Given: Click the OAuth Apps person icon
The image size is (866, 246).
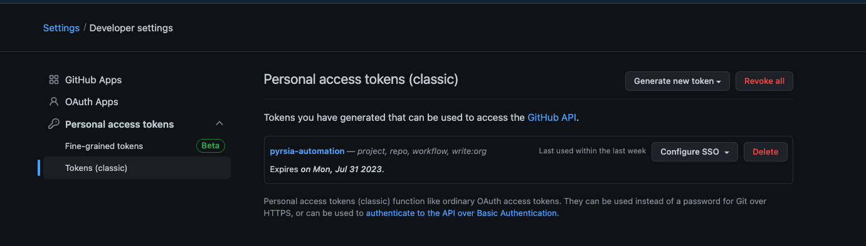Looking at the screenshot, I should point(54,101).
